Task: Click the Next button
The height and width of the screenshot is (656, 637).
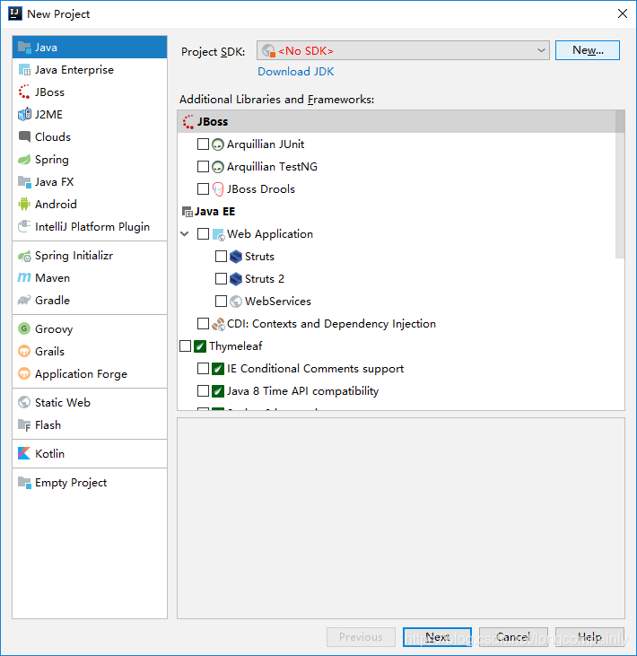Action: click(x=437, y=637)
